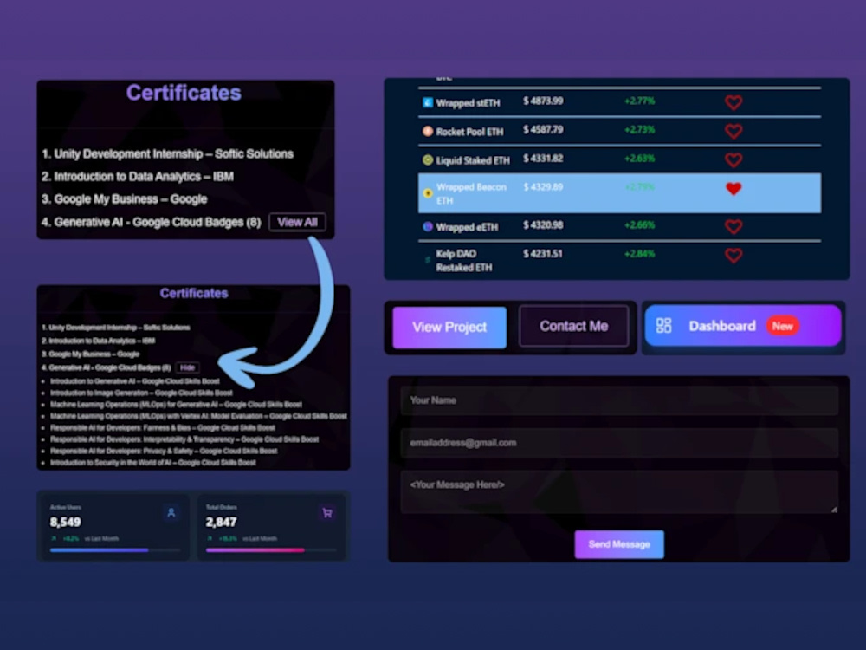Toggle heart for Kelp DAO Restaked ETH
866x650 pixels.
point(734,256)
